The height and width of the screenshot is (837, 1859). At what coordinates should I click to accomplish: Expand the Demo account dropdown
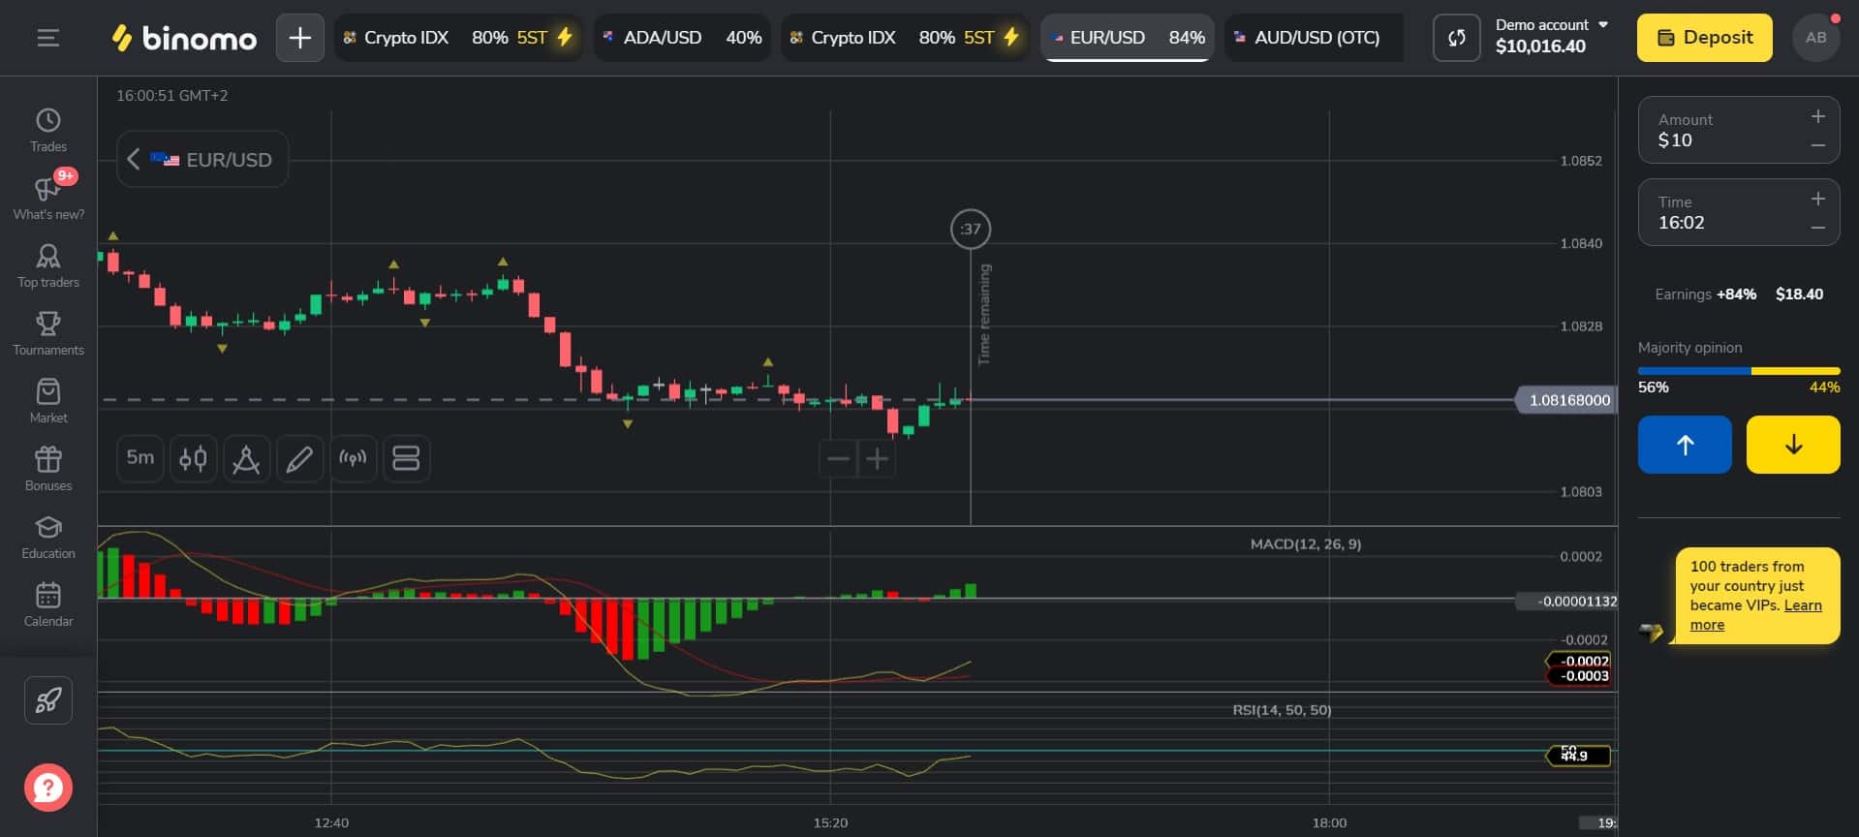pos(1552,36)
